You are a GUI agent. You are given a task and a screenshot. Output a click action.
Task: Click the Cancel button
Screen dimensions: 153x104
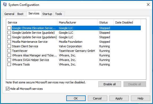click(97, 98)
